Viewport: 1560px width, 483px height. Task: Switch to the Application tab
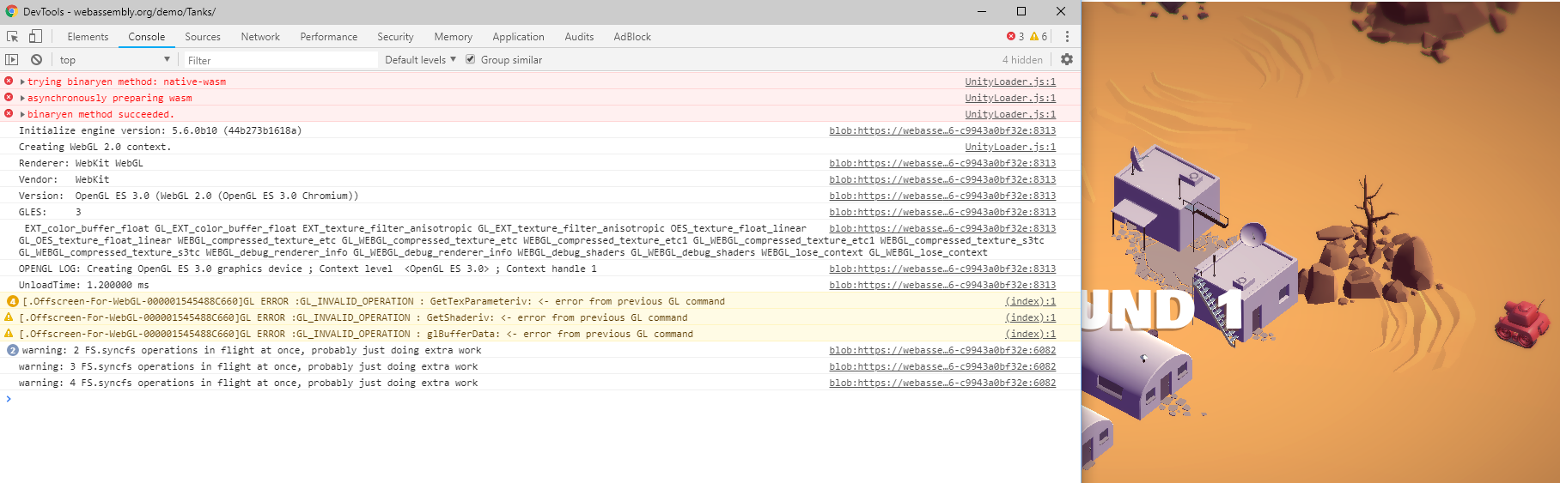point(519,37)
